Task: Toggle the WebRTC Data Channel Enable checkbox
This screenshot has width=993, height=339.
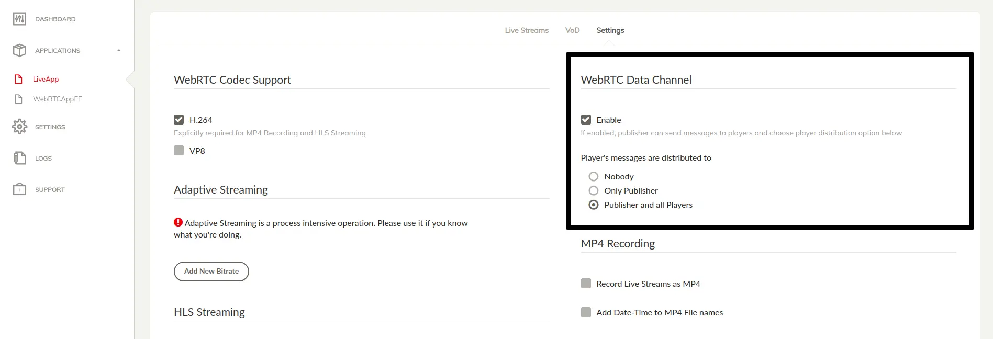Action: [586, 120]
